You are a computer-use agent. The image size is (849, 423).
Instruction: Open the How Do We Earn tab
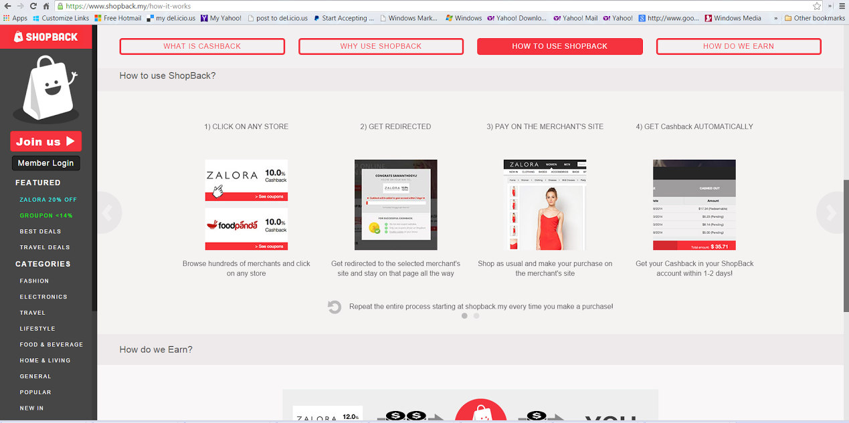pyautogui.click(x=739, y=46)
